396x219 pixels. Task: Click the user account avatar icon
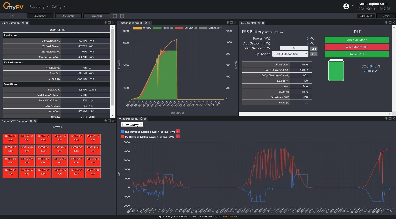(x=346, y=6)
